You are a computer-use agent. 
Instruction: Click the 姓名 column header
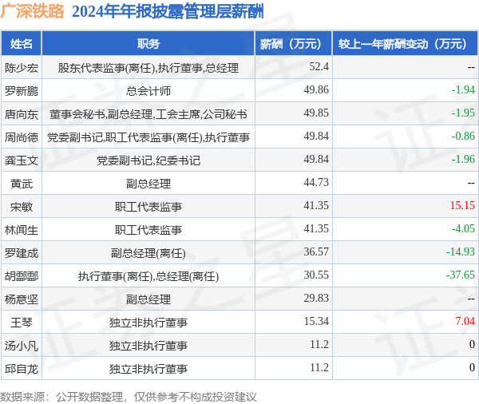(x=22, y=44)
